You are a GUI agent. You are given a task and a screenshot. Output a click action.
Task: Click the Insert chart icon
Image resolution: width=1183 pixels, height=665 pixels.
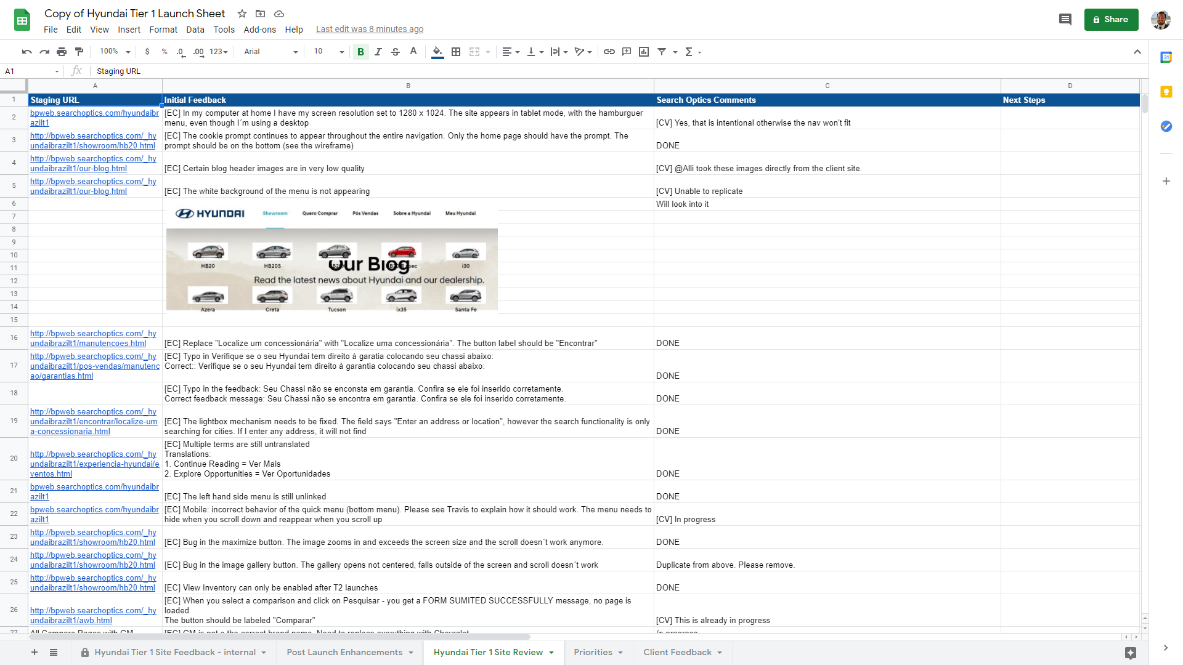tap(644, 52)
